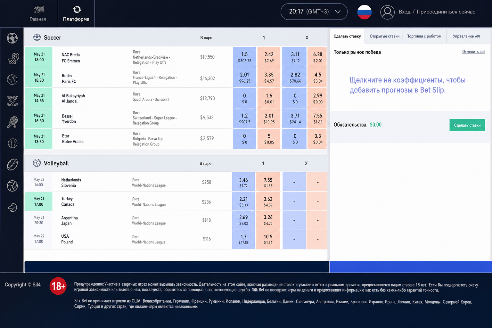Click the $19,550 matched amount
This screenshot has height=328, width=492.
[207, 57]
